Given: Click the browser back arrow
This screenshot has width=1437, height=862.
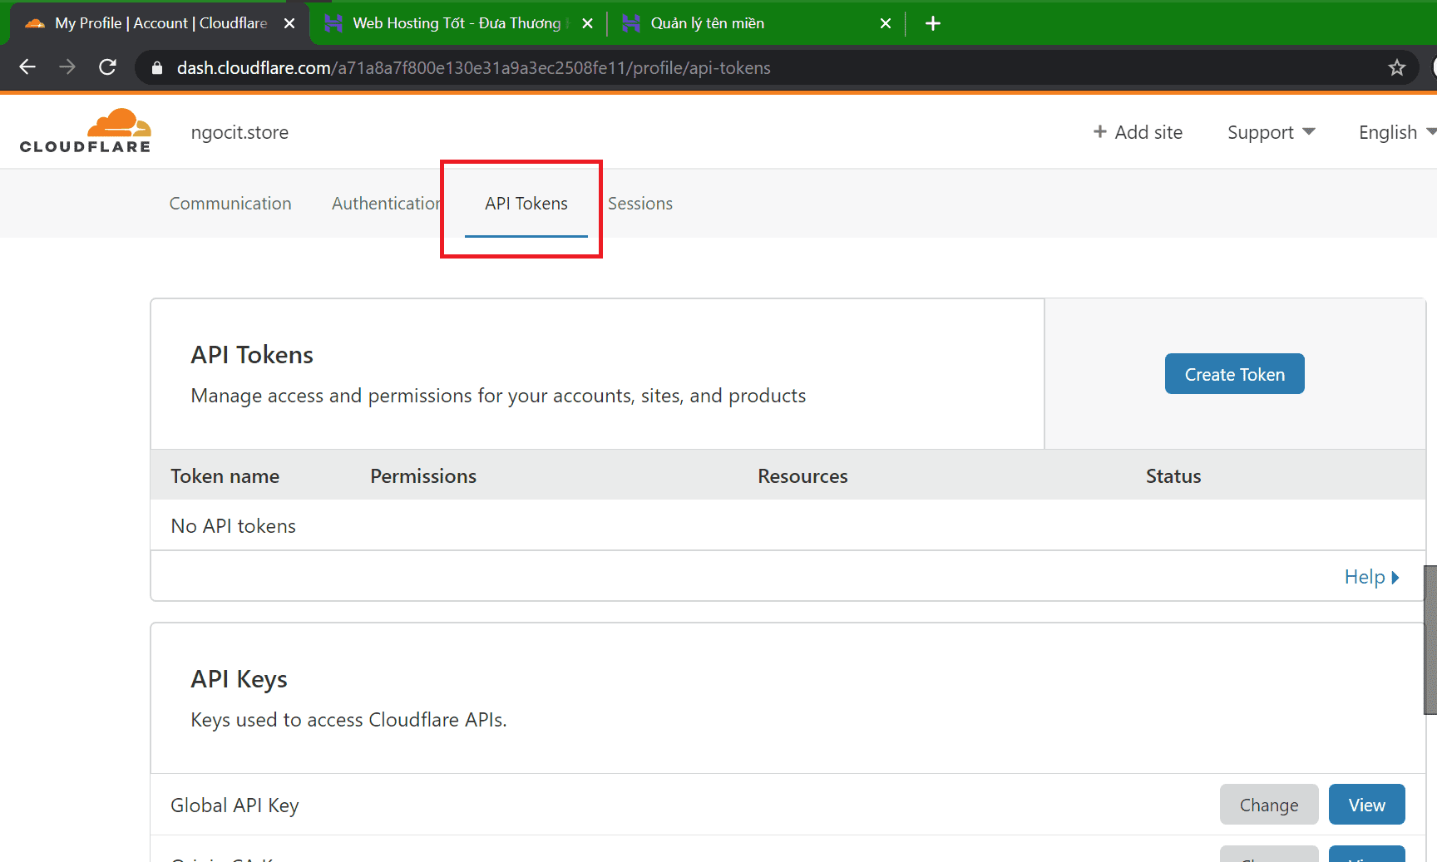Looking at the screenshot, I should (x=27, y=67).
